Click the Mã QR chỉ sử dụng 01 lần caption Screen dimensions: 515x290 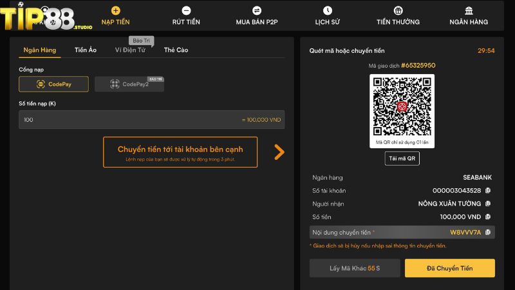[402, 142]
